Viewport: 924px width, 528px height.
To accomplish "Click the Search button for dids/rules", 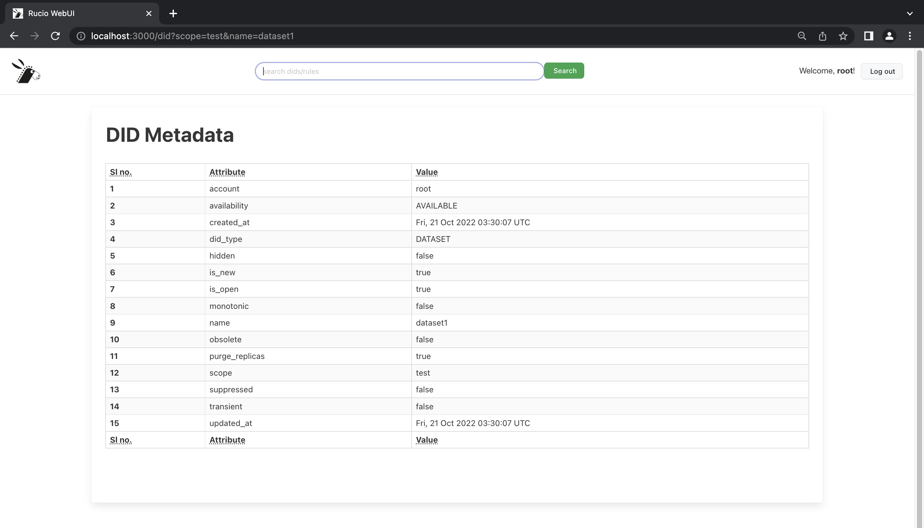I will (564, 71).
